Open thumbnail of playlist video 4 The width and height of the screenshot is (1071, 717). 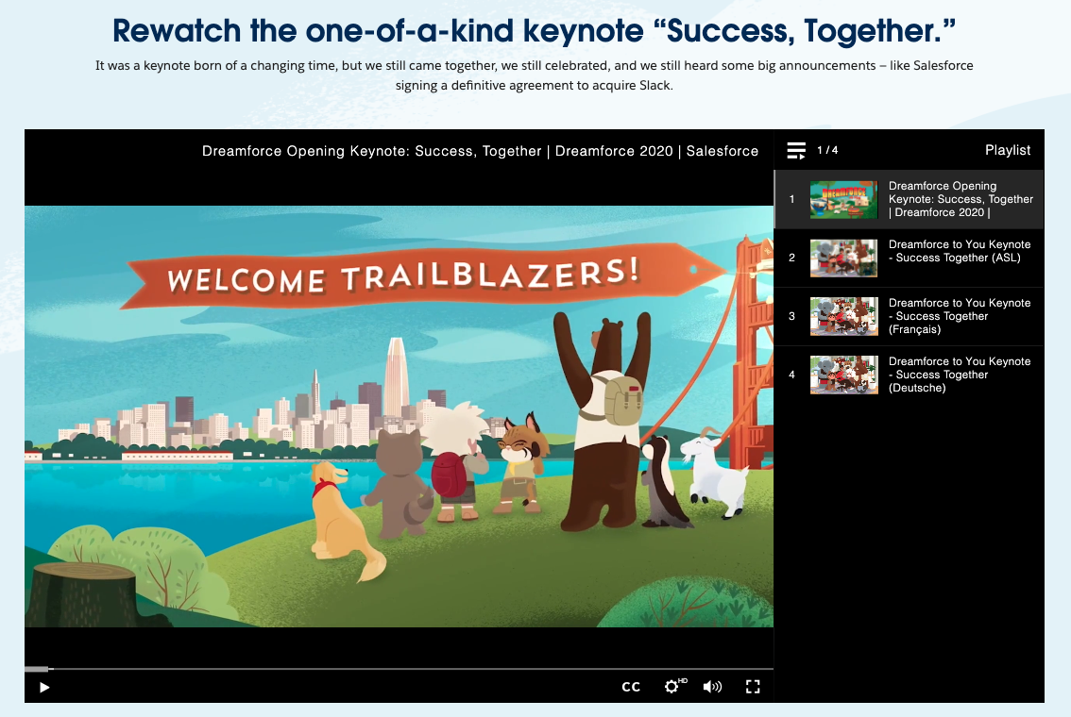click(x=843, y=375)
